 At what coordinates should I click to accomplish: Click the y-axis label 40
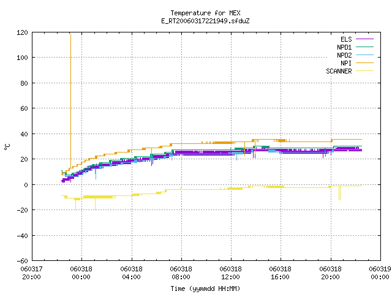point(24,134)
